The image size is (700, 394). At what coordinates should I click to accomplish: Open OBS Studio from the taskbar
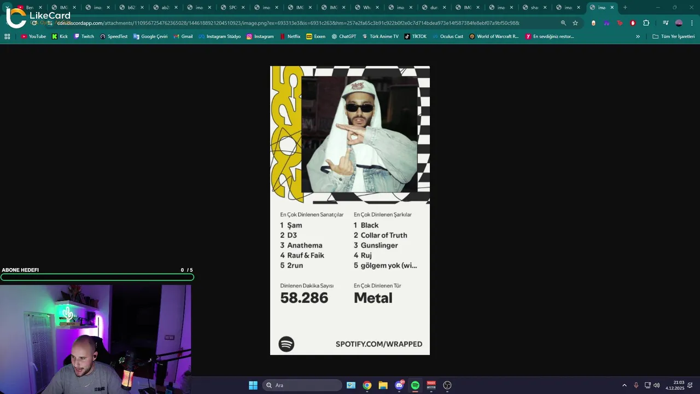(447, 385)
